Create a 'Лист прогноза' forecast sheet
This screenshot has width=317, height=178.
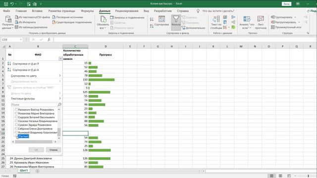(x=261, y=22)
